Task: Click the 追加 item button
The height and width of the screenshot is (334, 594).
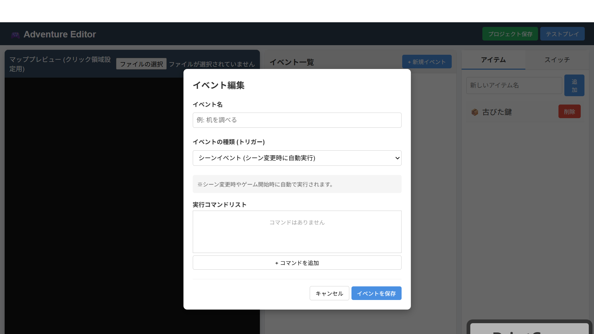Action: pyautogui.click(x=574, y=85)
